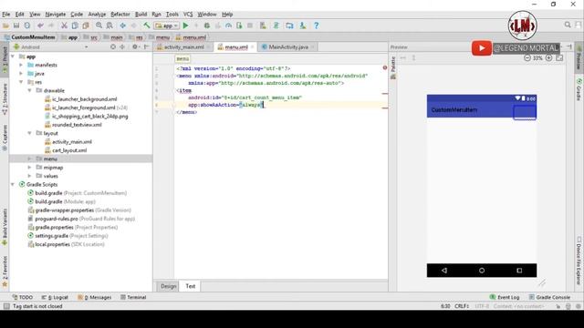Switch to the activity_main.xml tab
The width and height of the screenshot is (584, 328).
coord(184,47)
